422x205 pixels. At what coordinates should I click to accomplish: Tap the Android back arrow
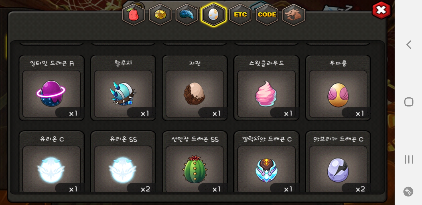click(x=409, y=45)
